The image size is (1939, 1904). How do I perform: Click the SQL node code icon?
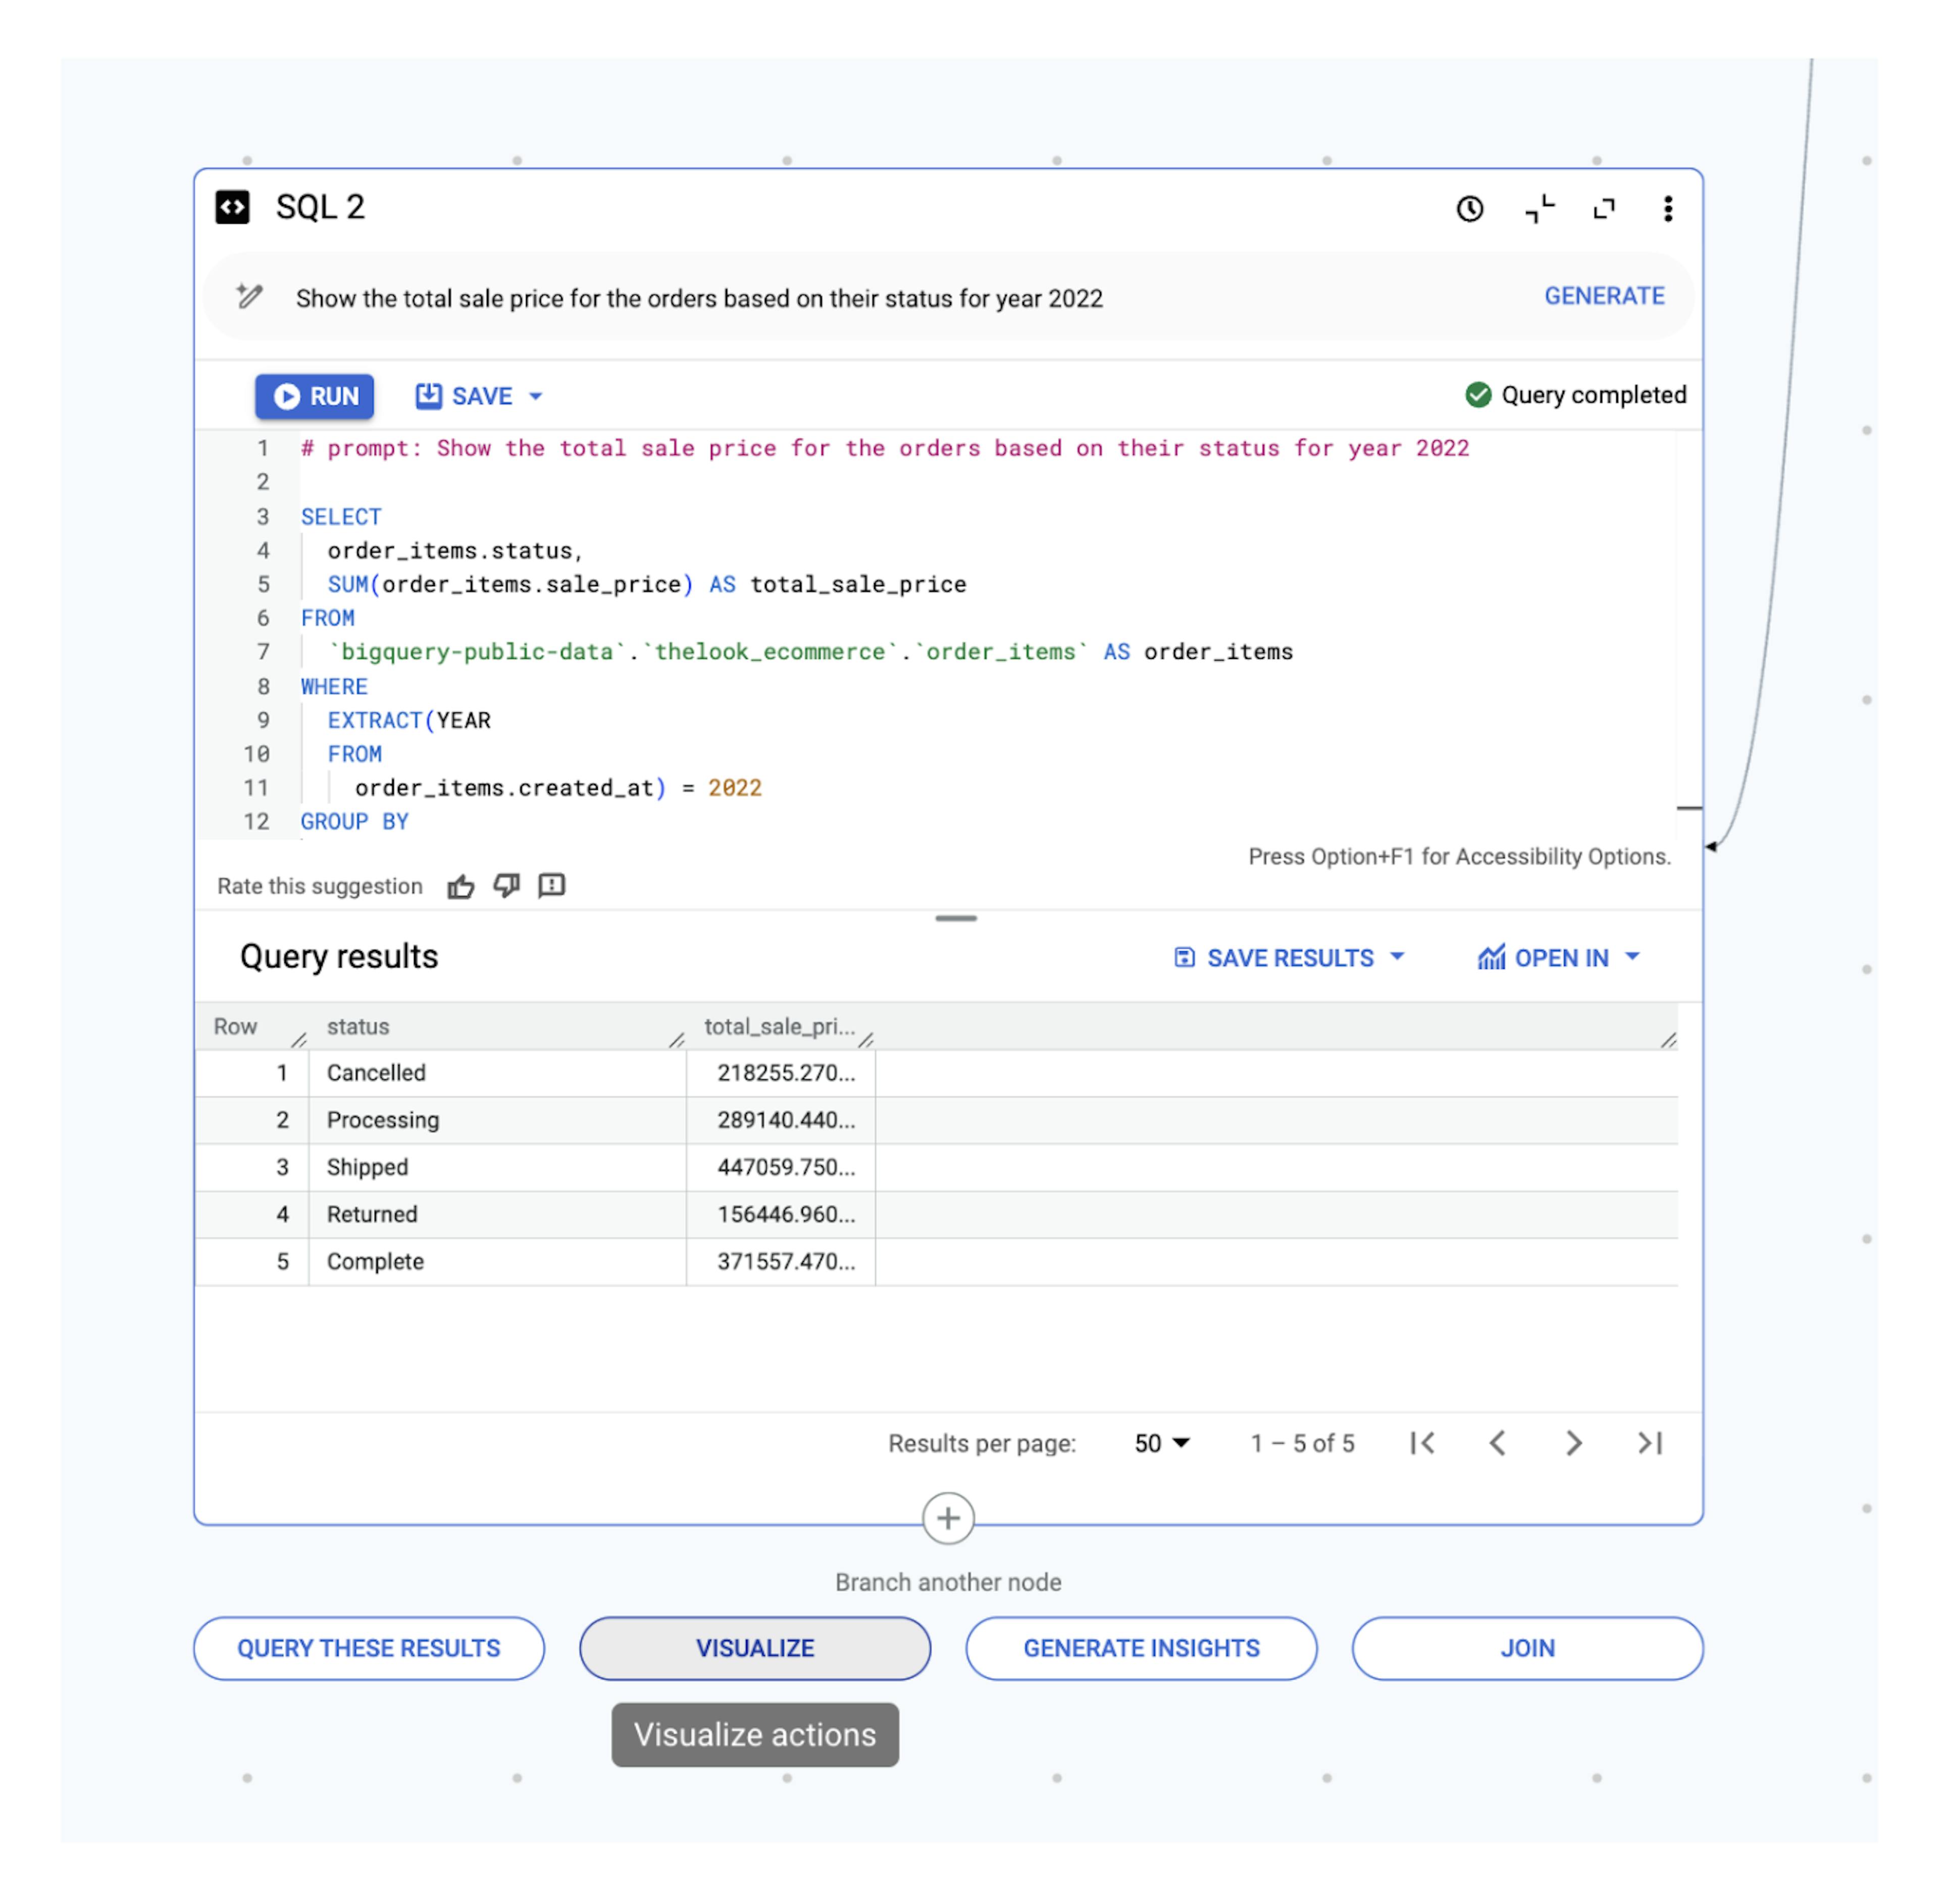coord(232,208)
